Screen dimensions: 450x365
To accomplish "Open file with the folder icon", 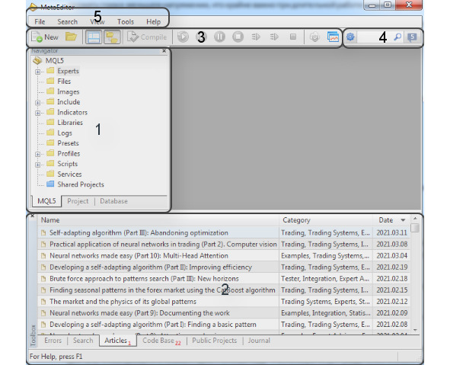I will (x=71, y=37).
